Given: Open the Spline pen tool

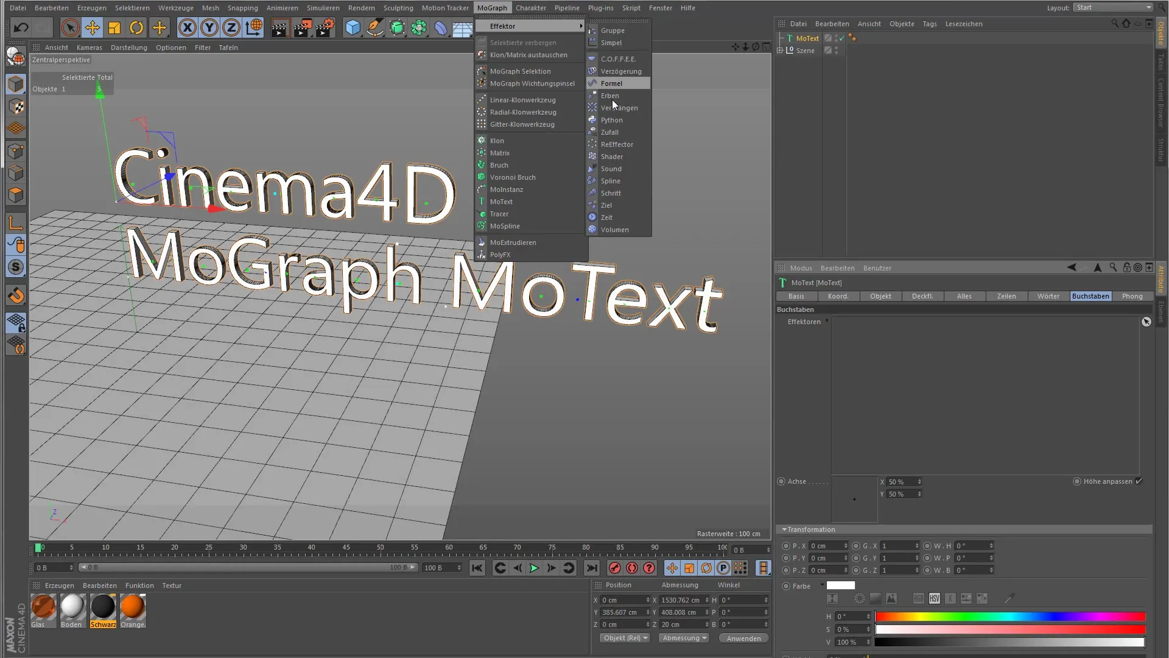Looking at the screenshot, I should (x=375, y=27).
